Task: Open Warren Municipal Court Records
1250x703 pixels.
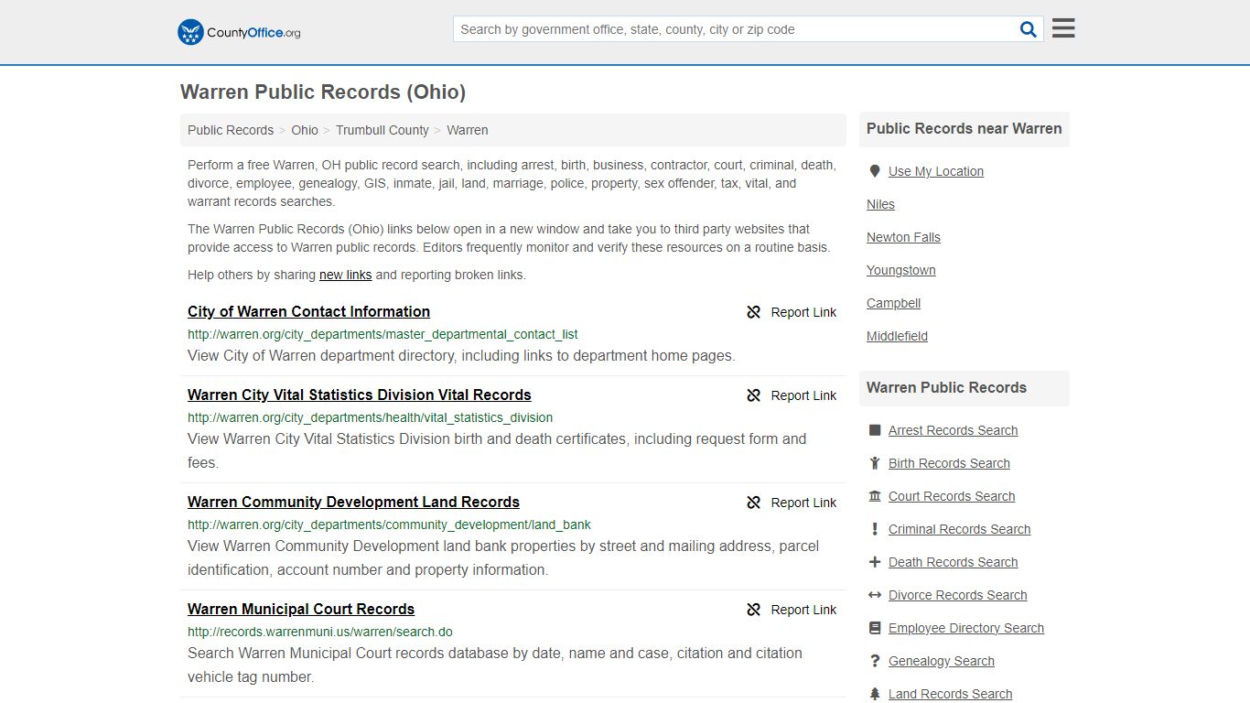Action: [301, 610]
